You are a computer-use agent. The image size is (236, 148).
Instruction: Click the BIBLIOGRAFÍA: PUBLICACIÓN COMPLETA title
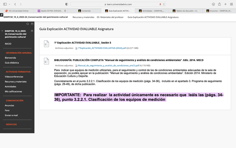pyautogui.click(x=129, y=60)
